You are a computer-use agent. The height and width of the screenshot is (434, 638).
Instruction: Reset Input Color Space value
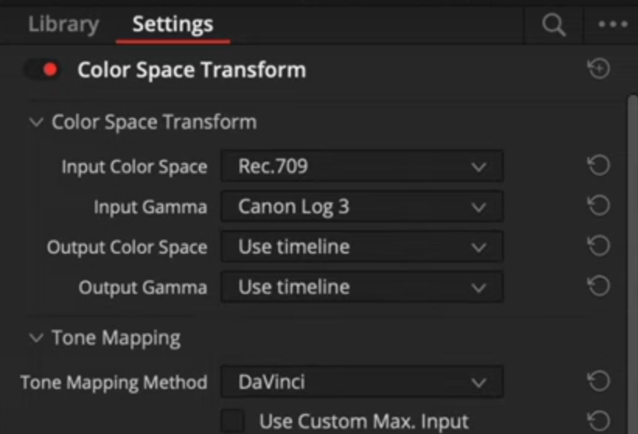(x=598, y=166)
